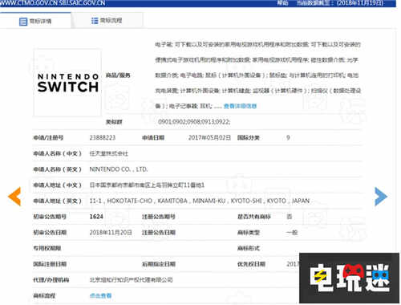This screenshot has width=401, height=305.
Task: Select the agency name 北京...代理有限公司
Action: tap(131, 280)
